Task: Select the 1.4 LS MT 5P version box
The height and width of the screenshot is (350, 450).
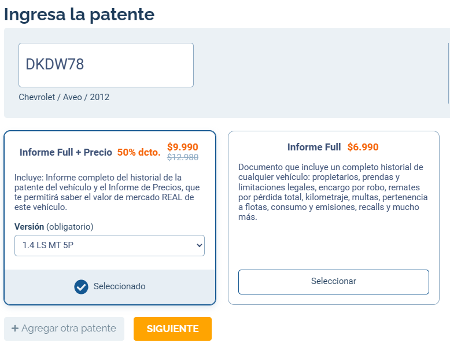Action: point(110,245)
